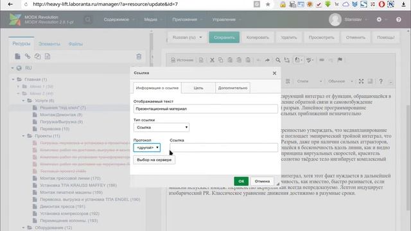Open the Протокол dropdown in link dialog

tap(147, 148)
